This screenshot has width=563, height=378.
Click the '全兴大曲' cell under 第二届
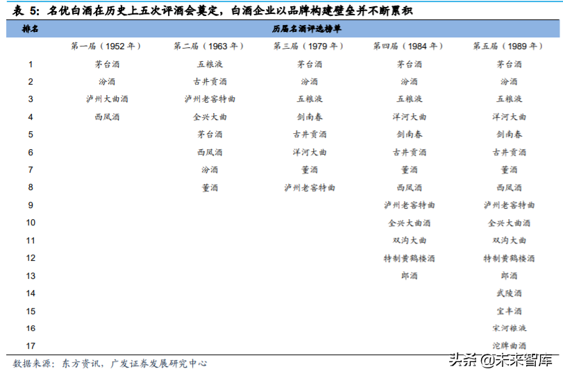click(210, 117)
